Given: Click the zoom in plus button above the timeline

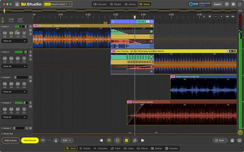Looking at the screenshot, I should pos(221,16).
